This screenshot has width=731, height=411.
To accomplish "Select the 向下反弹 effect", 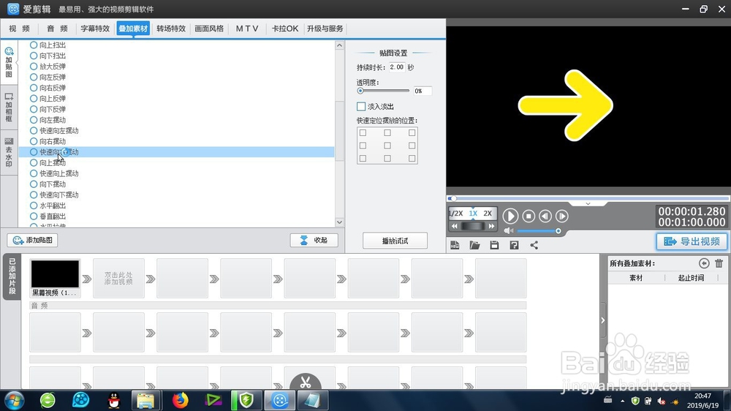I will point(48,109).
